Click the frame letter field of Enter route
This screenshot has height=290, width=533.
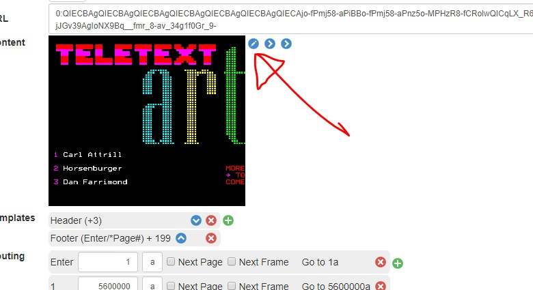(152, 262)
